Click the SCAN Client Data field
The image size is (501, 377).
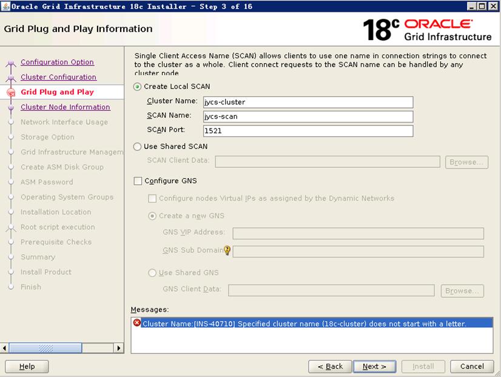328,161
